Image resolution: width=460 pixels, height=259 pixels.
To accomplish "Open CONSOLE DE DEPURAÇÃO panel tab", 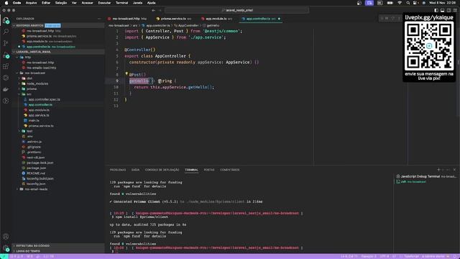I will point(162,170).
